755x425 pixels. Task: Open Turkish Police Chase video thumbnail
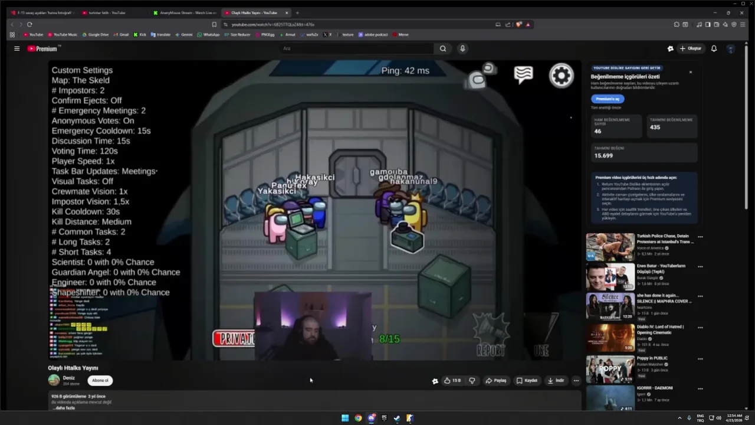tap(610, 247)
